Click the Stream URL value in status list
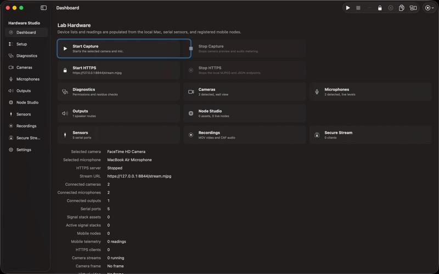This screenshot has width=439, height=274. click(139, 176)
